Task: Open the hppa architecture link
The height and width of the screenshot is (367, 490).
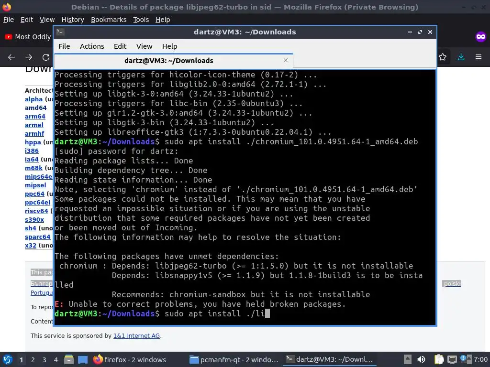Action: pos(33,142)
